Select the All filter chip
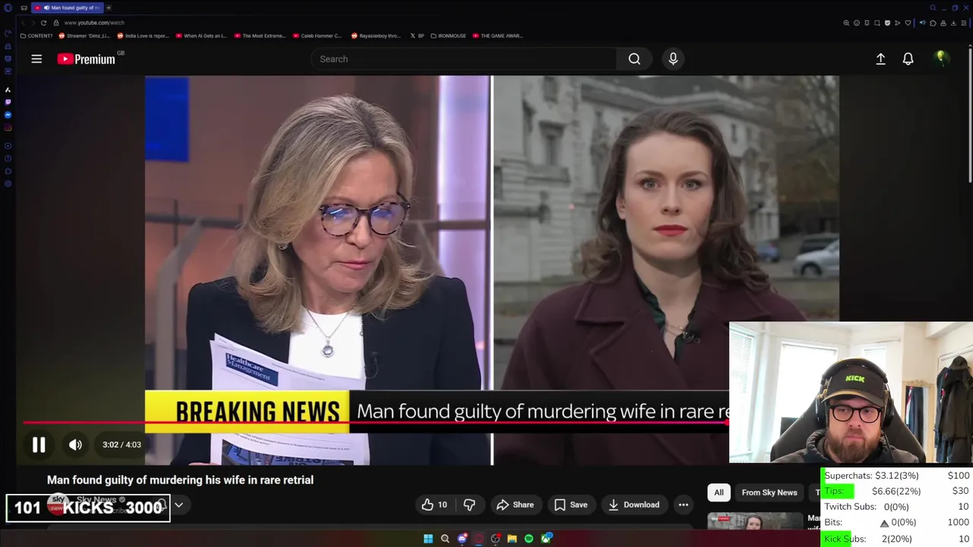Screen dimensions: 973x547 coord(718,492)
